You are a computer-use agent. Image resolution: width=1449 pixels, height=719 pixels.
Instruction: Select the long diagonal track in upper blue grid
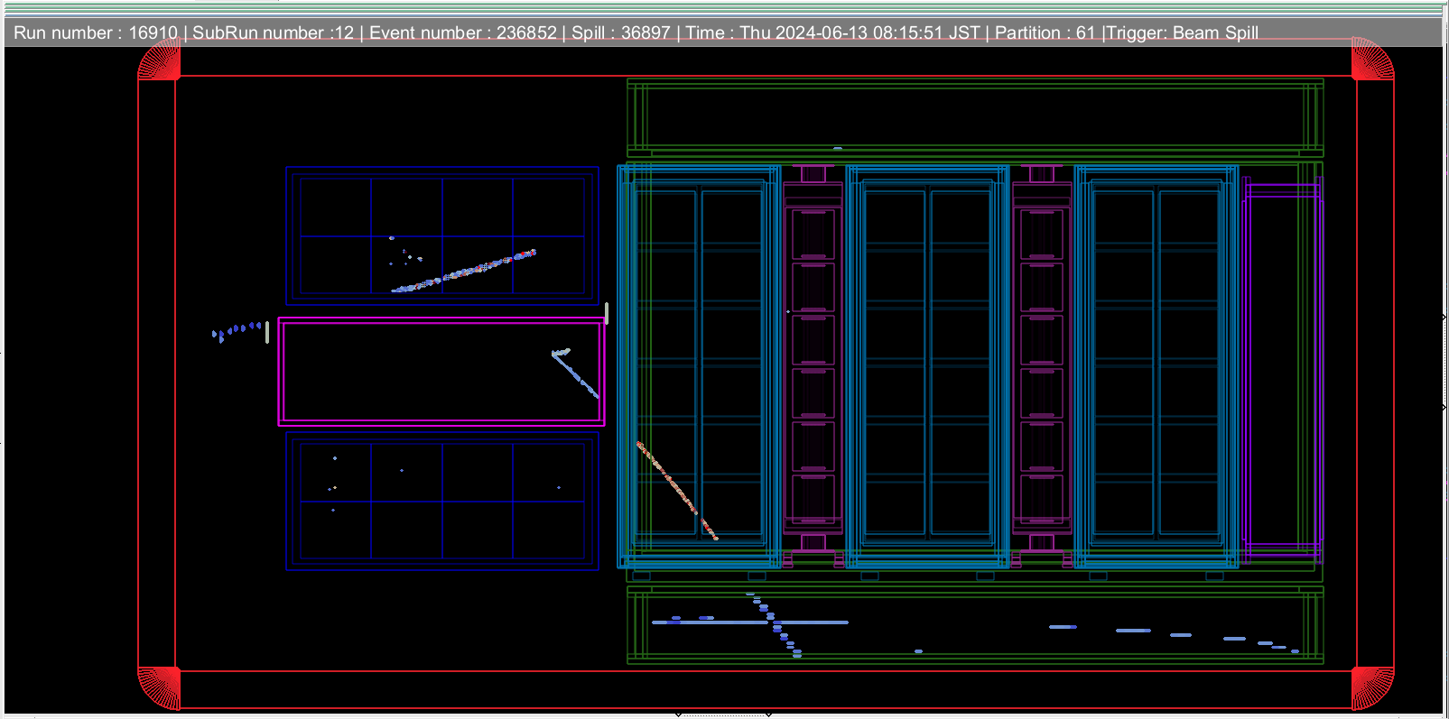pyautogui.click(x=465, y=271)
